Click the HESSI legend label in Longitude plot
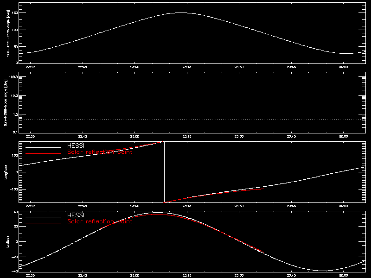This screenshot has width=371, height=278. coord(76,145)
